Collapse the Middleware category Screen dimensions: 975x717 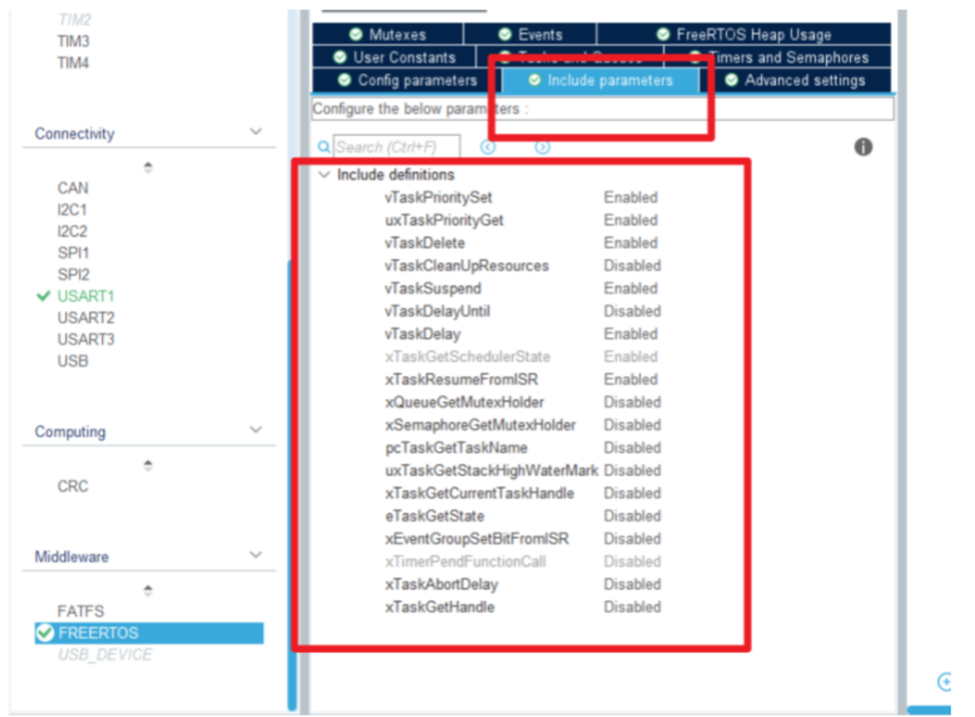(256, 554)
